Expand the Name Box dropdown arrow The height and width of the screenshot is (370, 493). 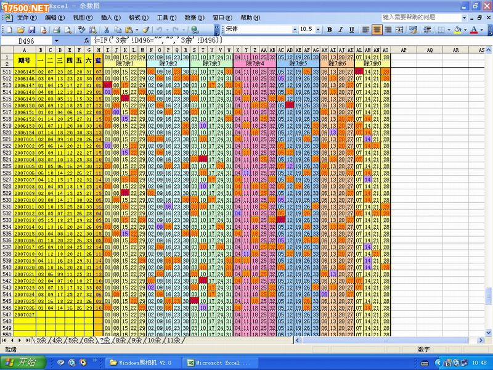click(57, 41)
